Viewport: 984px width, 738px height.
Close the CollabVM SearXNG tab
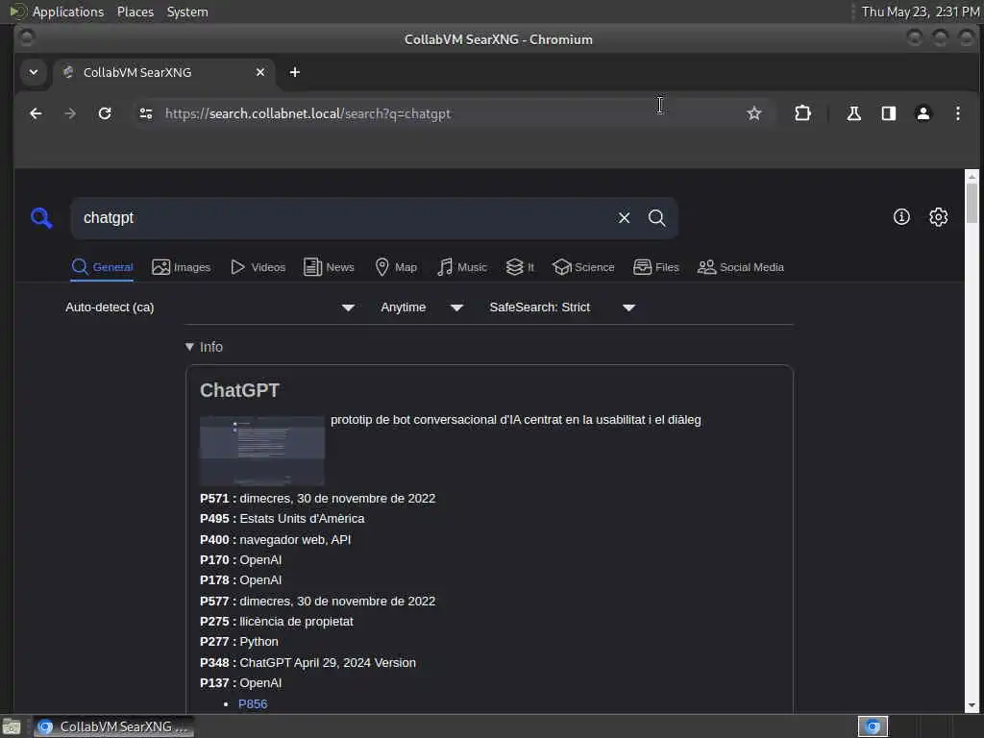tap(260, 72)
